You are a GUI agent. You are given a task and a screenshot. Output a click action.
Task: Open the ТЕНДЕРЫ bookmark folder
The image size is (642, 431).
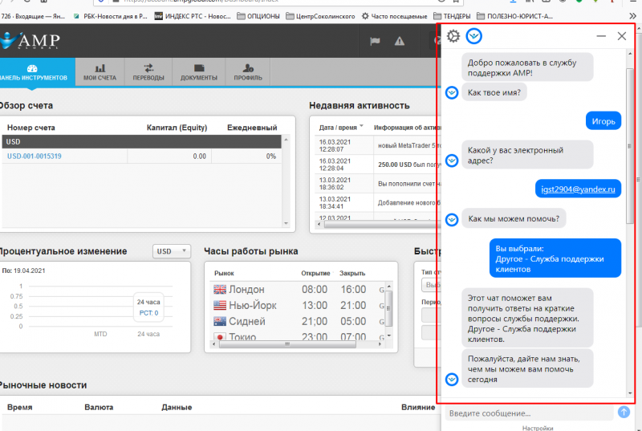(452, 16)
